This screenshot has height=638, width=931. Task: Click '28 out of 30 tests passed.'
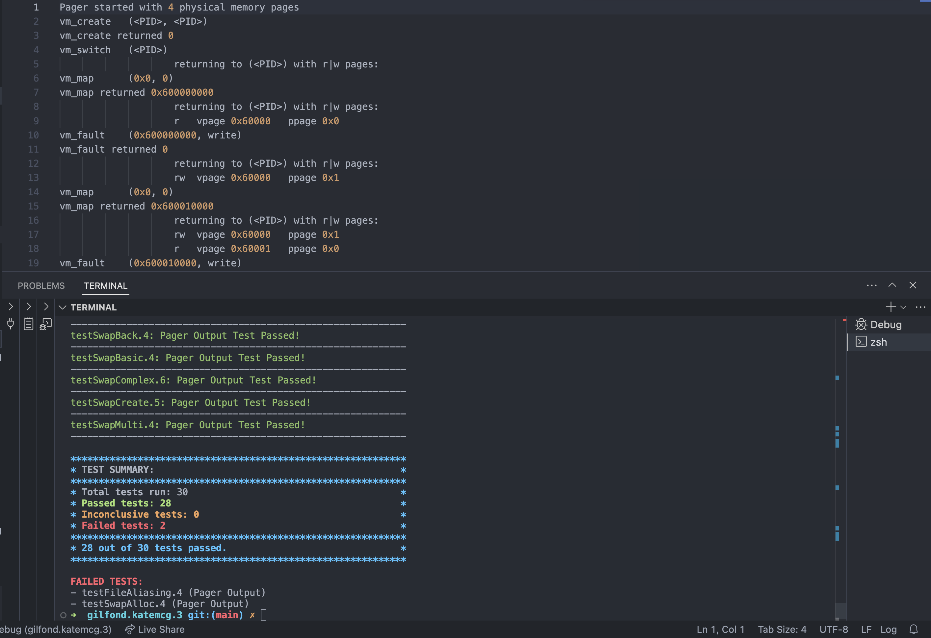coord(154,548)
